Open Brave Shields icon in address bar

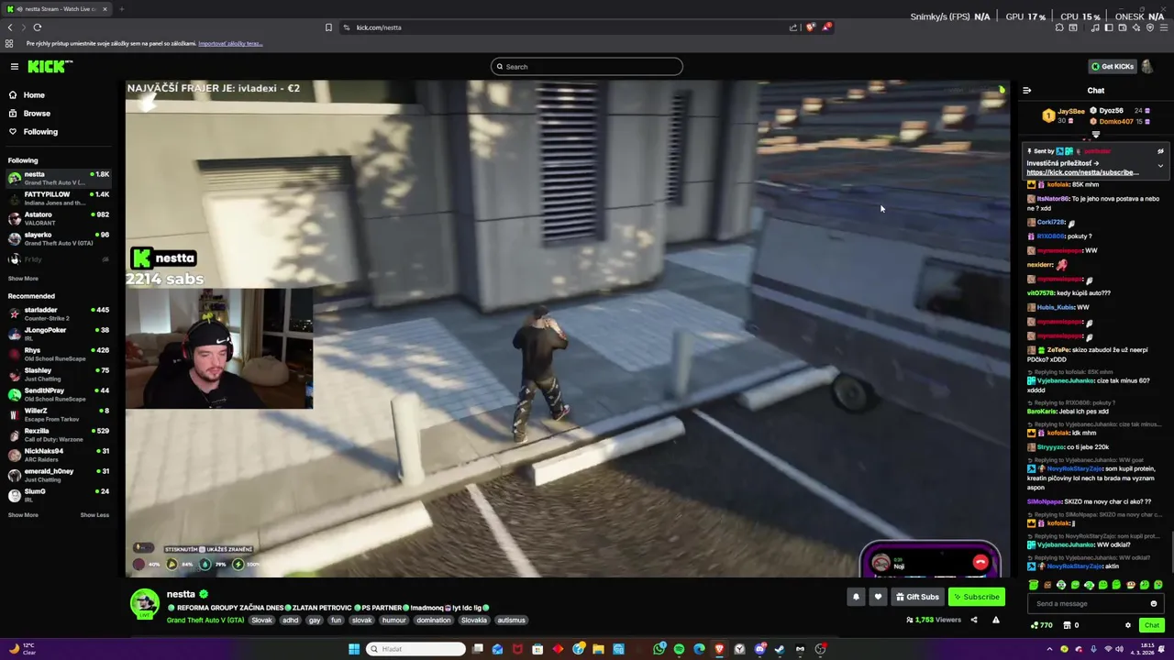pyautogui.click(x=810, y=27)
